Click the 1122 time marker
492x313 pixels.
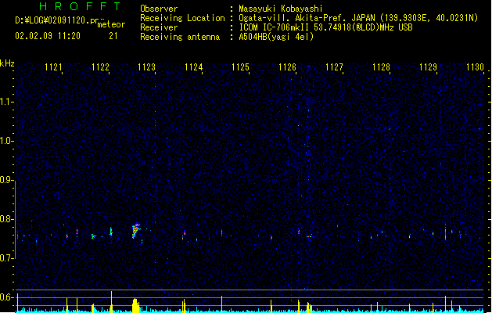coord(100,67)
